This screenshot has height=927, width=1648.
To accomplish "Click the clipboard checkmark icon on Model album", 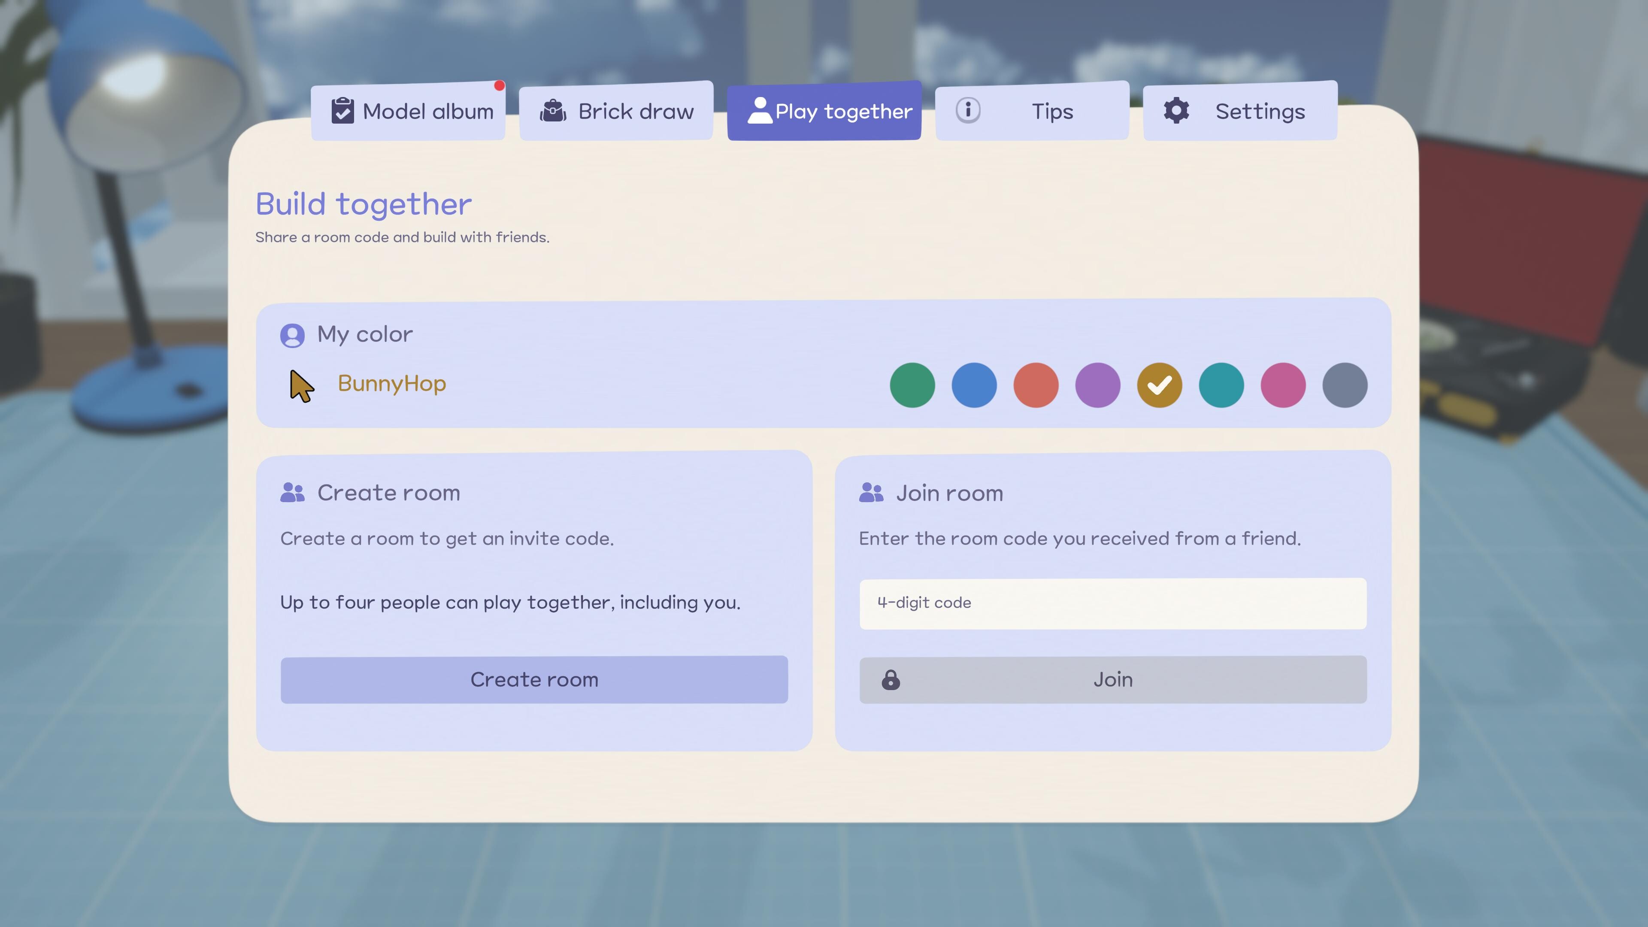I will click(x=342, y=111).
